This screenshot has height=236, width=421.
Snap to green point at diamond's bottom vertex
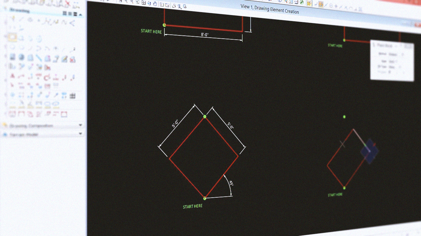pos(205,198)
